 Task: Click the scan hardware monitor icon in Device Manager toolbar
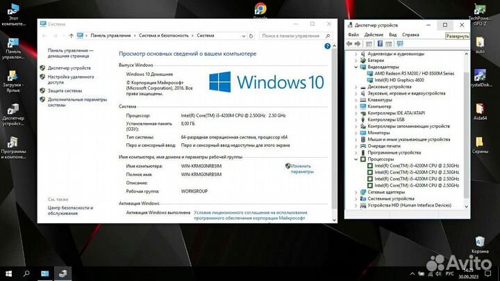(x=400, y=44)
